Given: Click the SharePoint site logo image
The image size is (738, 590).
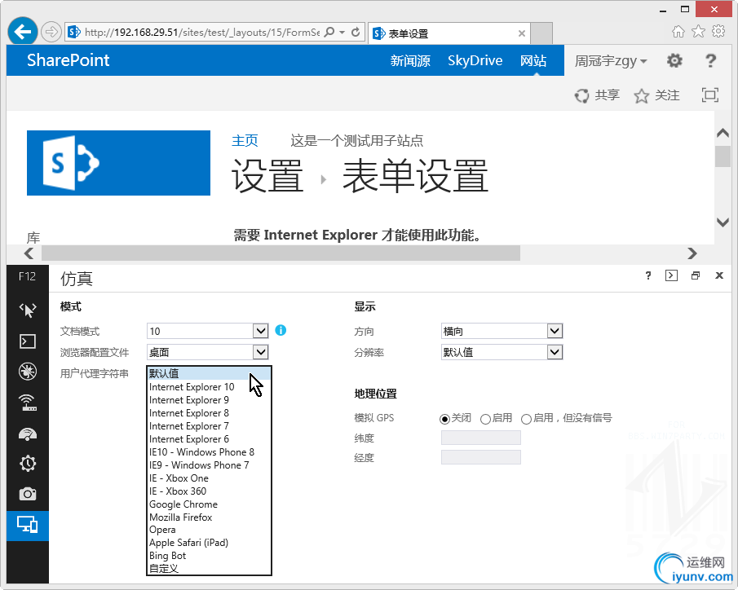Looking at the screenshot, I should click(118, 163).
